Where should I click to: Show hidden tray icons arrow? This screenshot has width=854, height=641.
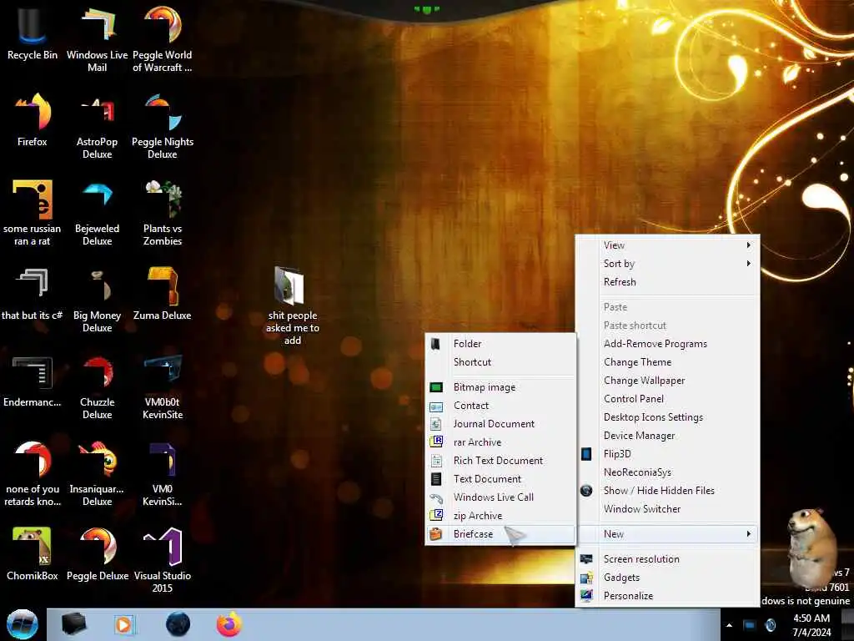point(729,625)
